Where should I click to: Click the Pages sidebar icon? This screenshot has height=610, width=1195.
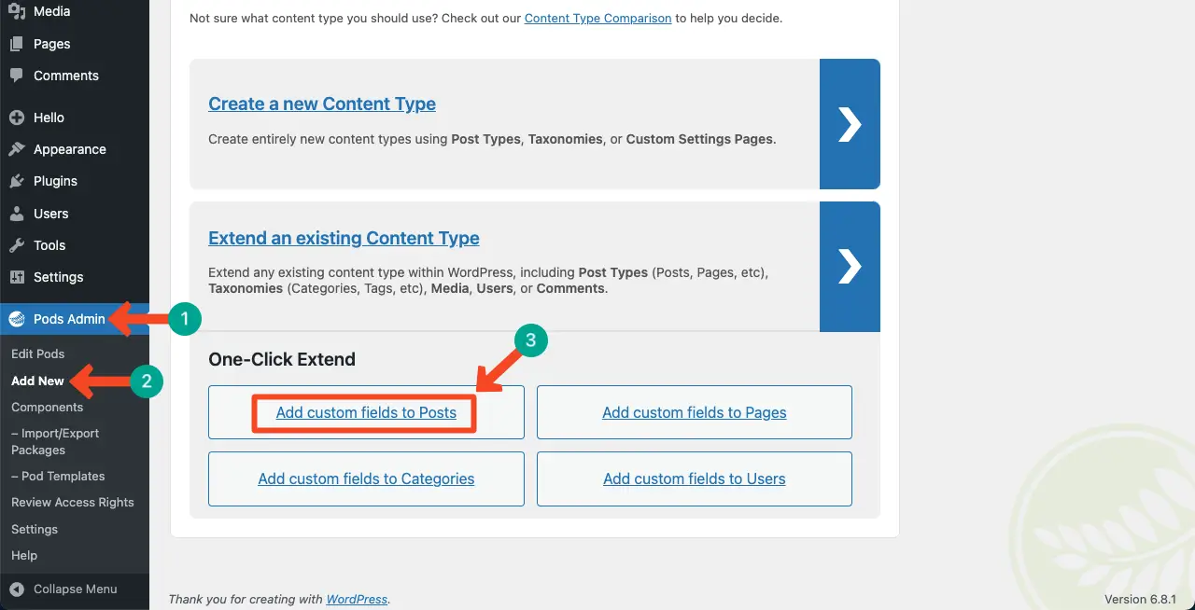(x=17, y=44)
